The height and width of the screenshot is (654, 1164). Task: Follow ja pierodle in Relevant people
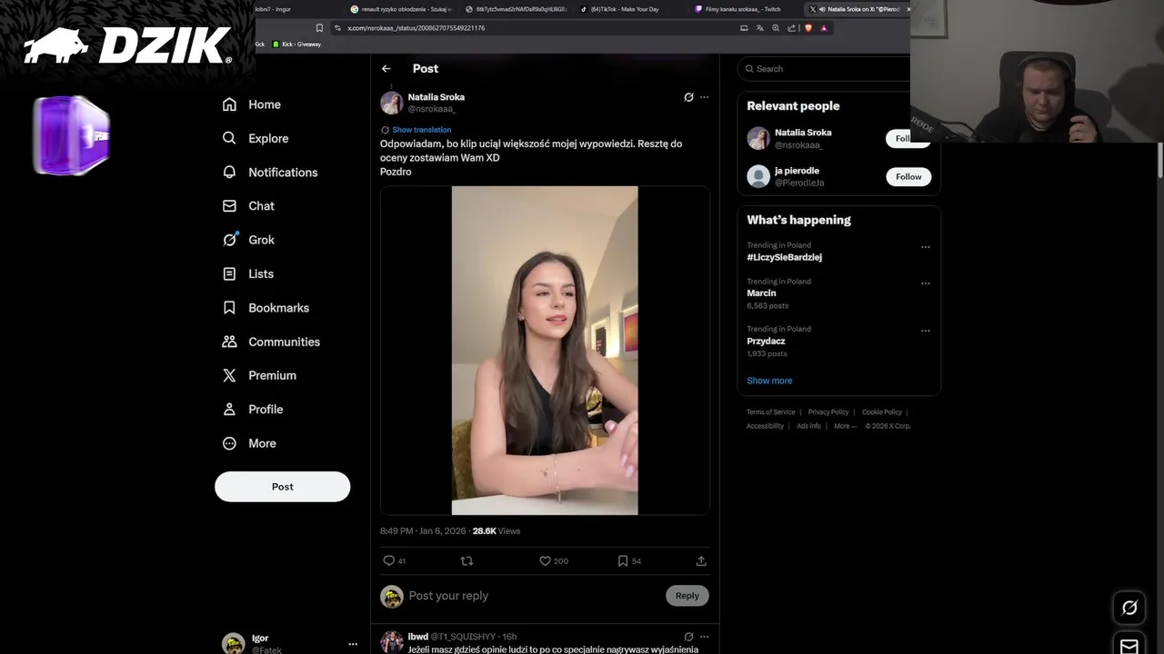pos(908,177)
